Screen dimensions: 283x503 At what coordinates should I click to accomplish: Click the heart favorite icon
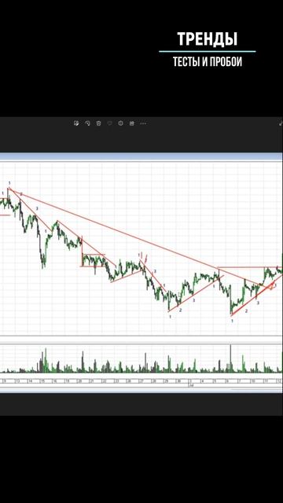109,123
